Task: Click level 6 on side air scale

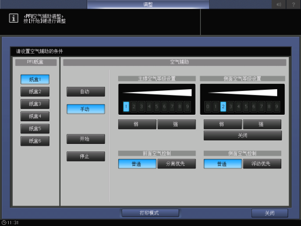Action: (254, 107)
